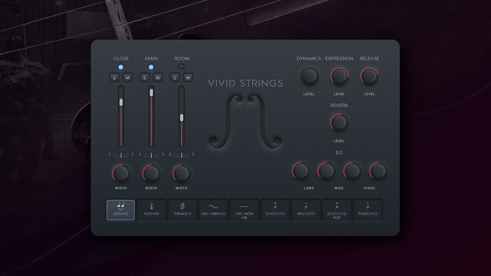Click the Reverb level knob
The width and height of the screenshot is (491, 276).
339,123
